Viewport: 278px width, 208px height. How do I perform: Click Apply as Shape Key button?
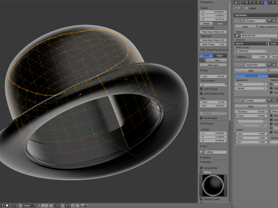click(x=268, y=27)
